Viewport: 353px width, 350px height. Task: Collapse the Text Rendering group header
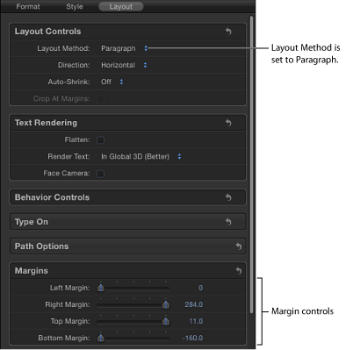(x=127, y=123)
